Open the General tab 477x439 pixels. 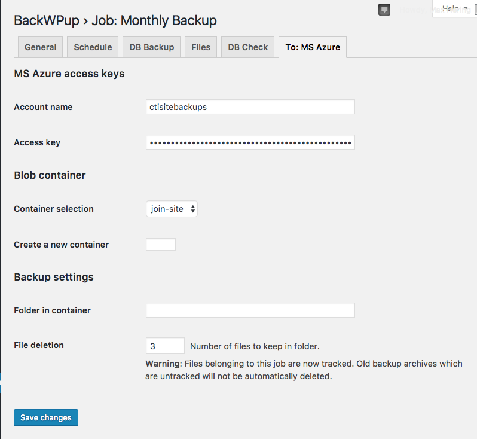point(41,47)
